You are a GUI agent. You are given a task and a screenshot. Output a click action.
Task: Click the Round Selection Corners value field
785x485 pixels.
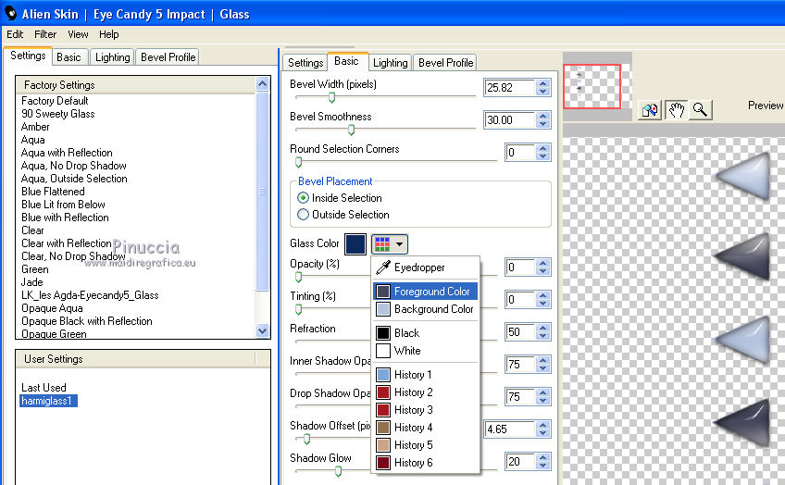point(519,153)
